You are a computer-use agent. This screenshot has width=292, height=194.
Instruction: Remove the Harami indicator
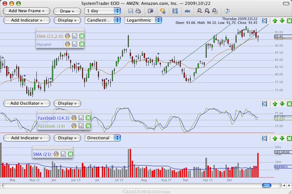[82, 44]
